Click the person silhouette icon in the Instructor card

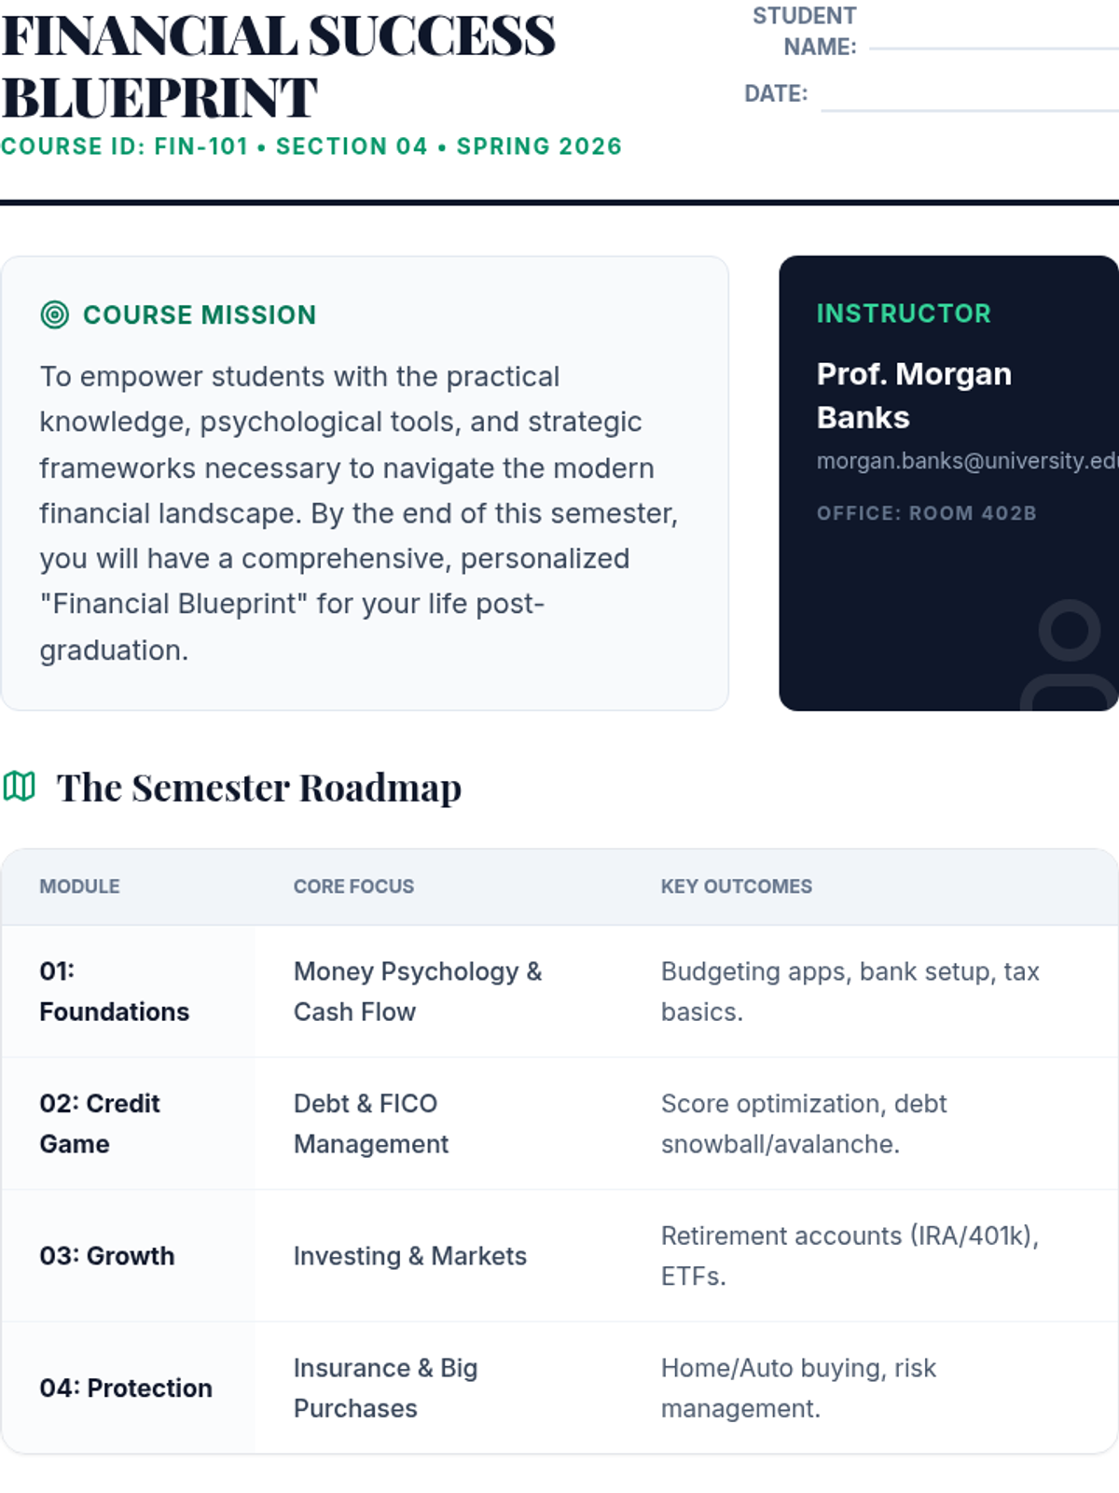pyautogui.click(x=1070, y=655)
